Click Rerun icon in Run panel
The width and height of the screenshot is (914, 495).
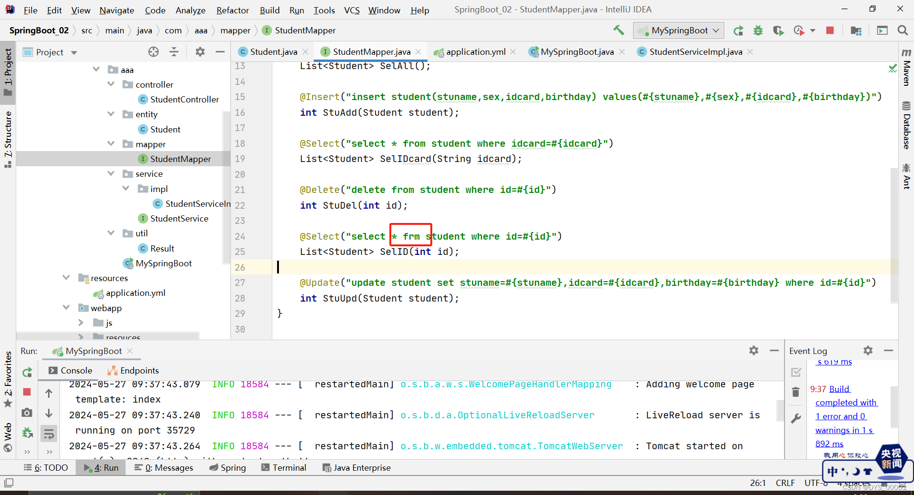click(x=27, y=372)
